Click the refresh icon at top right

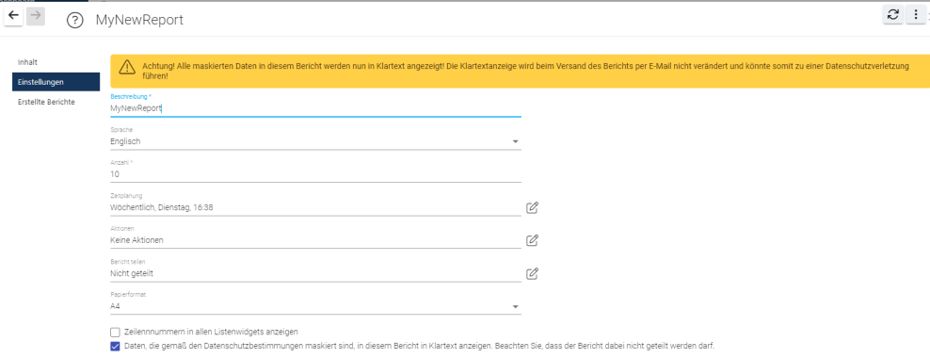point(892,15)
